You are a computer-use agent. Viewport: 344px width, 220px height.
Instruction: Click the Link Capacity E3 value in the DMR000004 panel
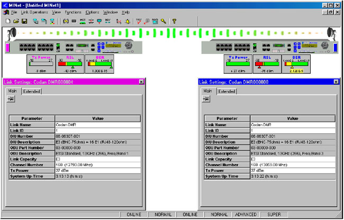point(98,159)
